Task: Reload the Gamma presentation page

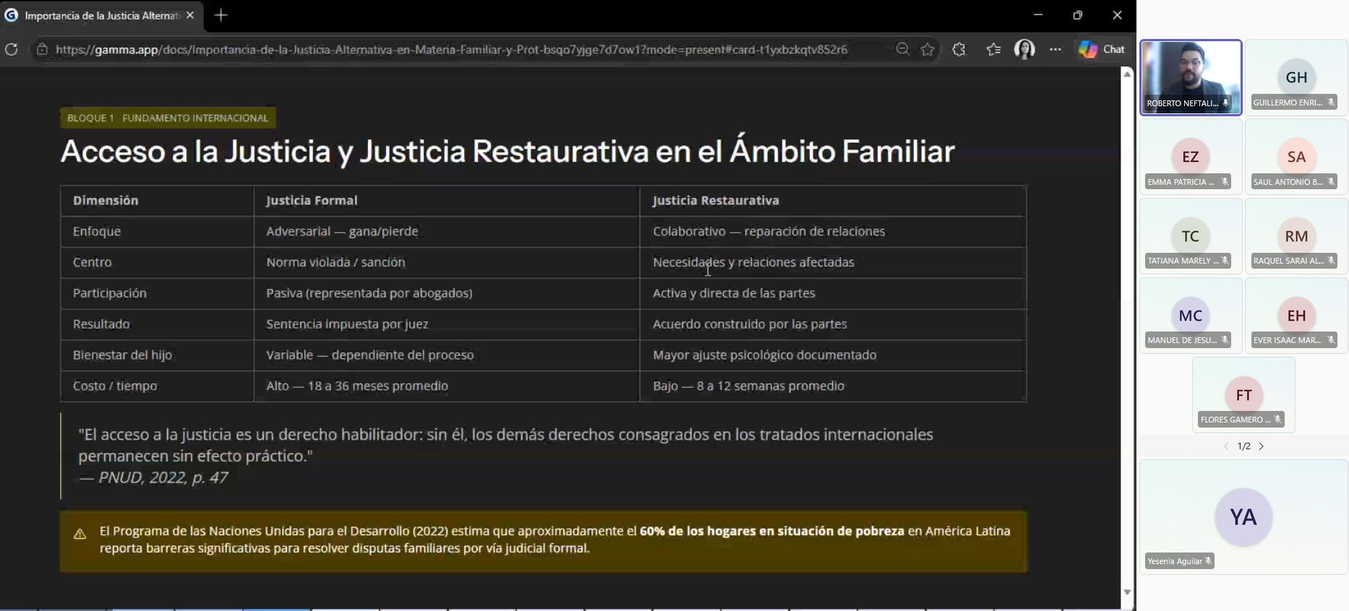Action: coord(12,49)
